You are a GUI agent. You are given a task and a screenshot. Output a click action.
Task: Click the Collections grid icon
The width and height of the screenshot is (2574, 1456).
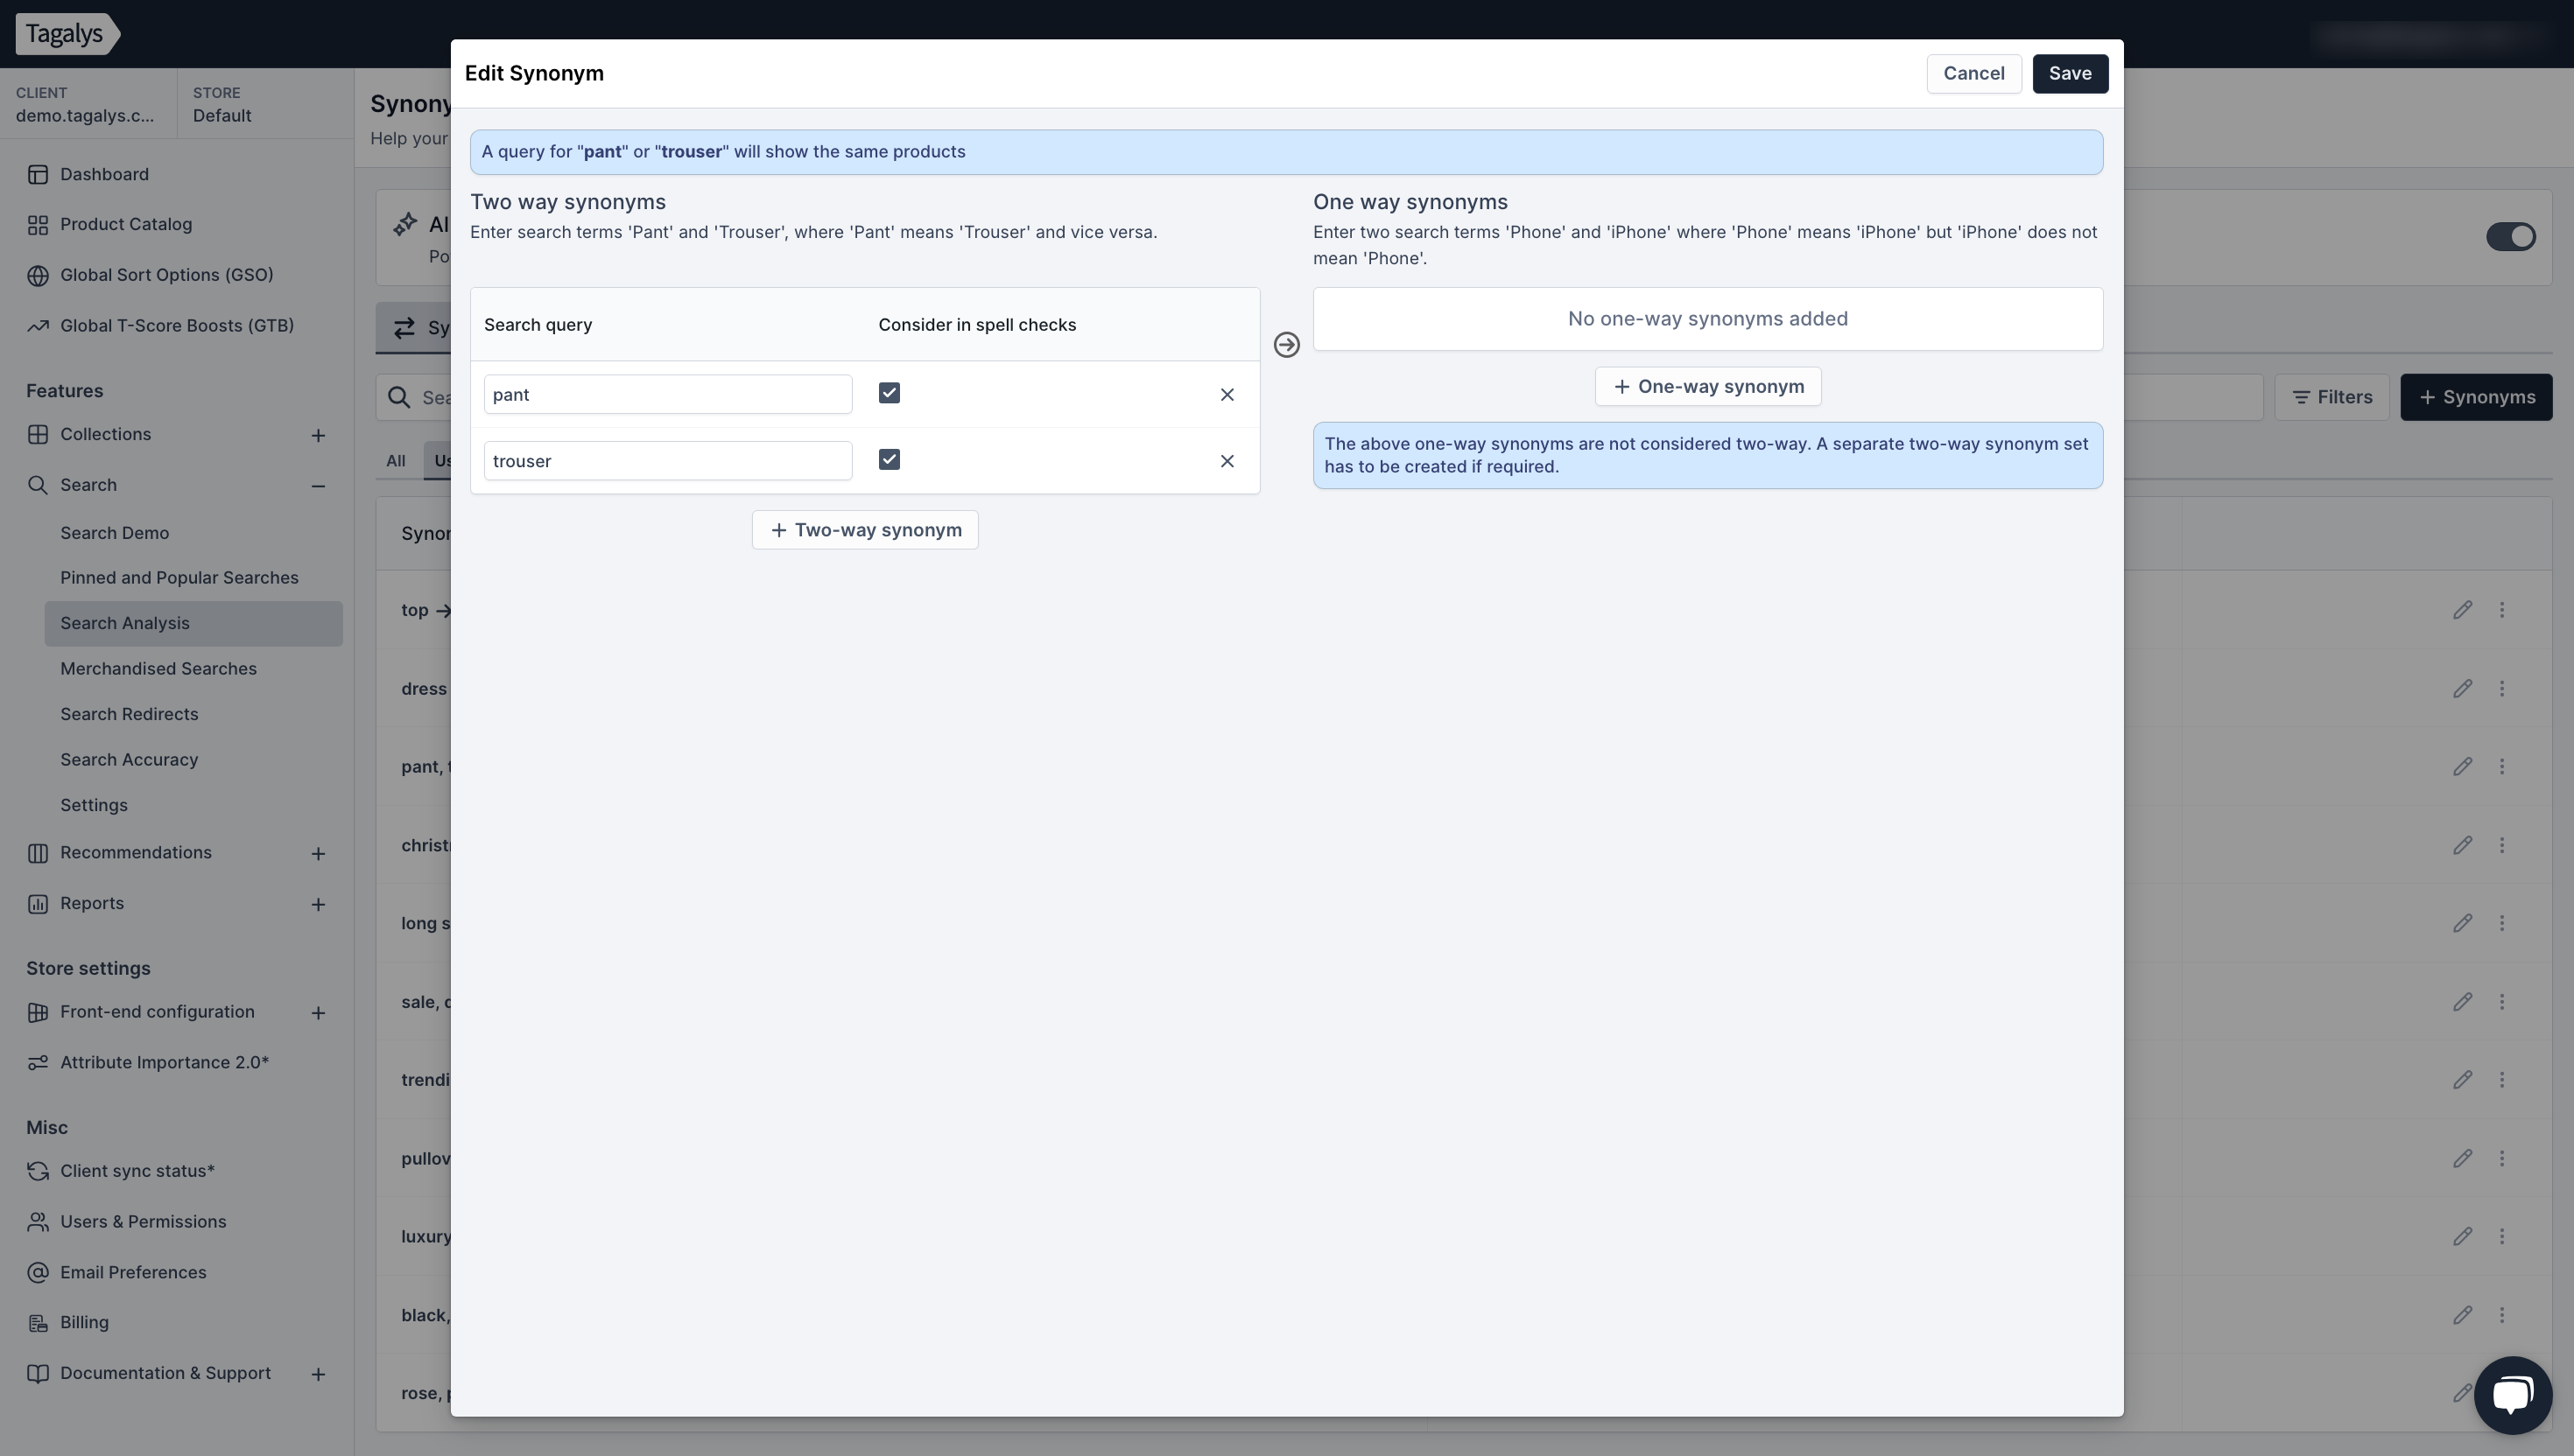tap(38, 434)
